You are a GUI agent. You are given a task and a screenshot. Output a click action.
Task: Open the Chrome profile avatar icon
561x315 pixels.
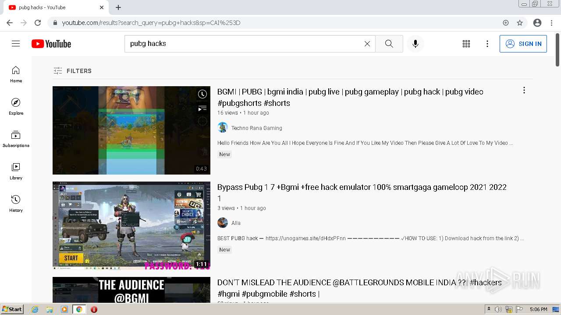pos(537,23)
